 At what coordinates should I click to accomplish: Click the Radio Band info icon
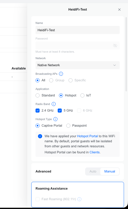(x=54, y=104)
